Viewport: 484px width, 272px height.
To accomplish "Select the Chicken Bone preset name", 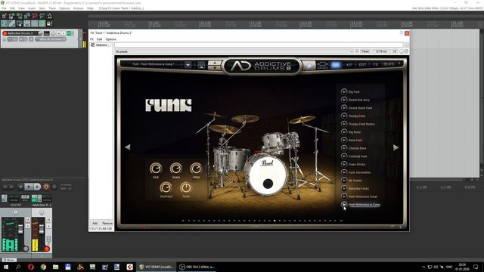I will click(x=358, y=148).
